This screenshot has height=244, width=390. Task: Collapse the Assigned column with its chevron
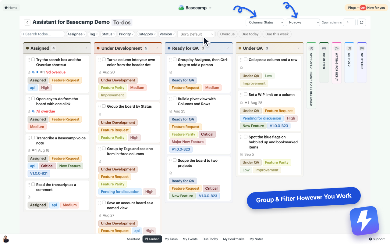tap(86, 48)
